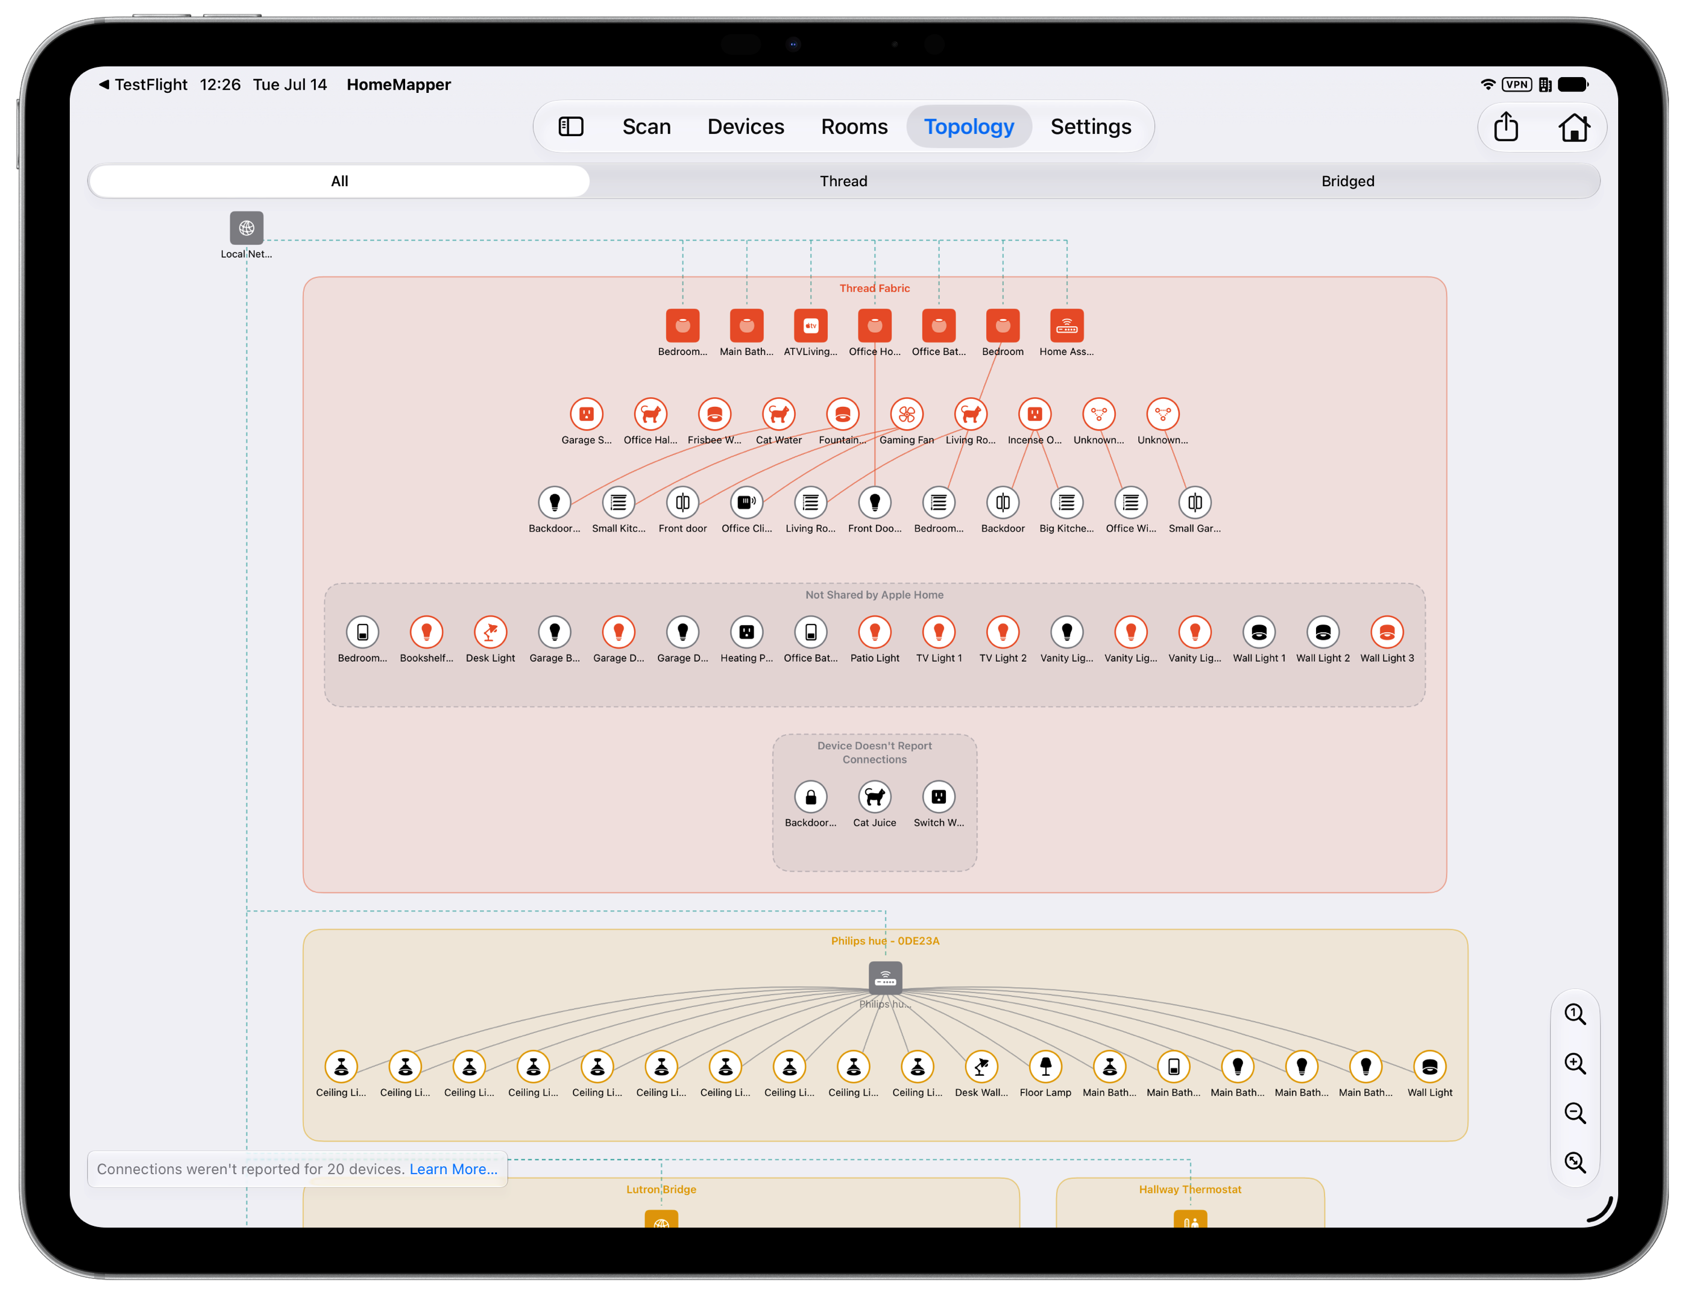
Task: Select the Office Ho... HomePod node
Action: 874,326
